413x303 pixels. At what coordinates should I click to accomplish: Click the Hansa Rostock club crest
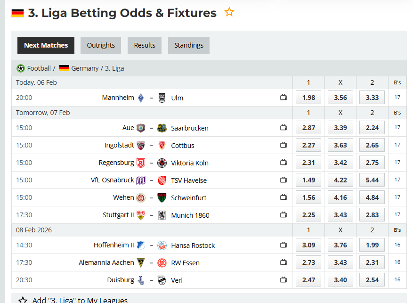pos(162,245)
